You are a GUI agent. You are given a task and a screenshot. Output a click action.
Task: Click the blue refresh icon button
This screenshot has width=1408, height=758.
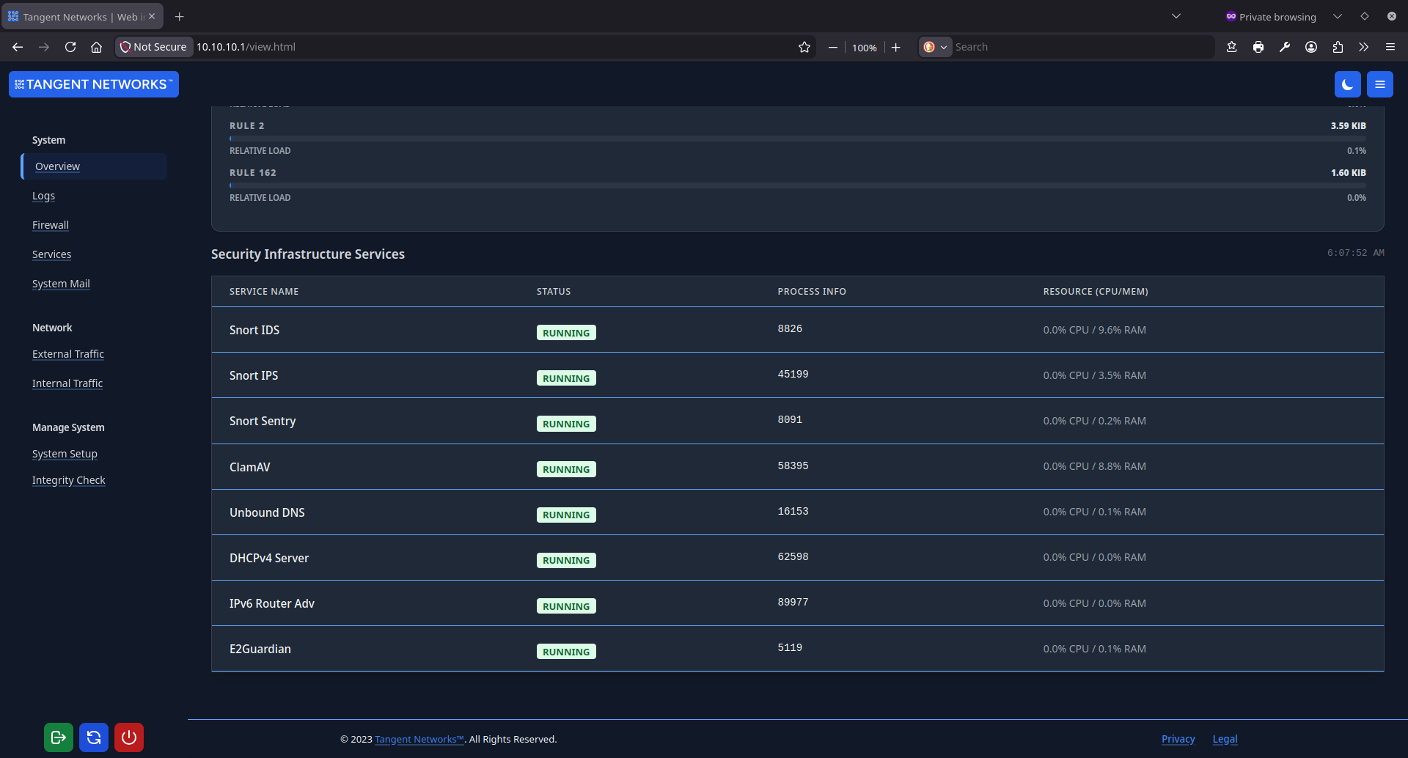(x=94, y=737)
